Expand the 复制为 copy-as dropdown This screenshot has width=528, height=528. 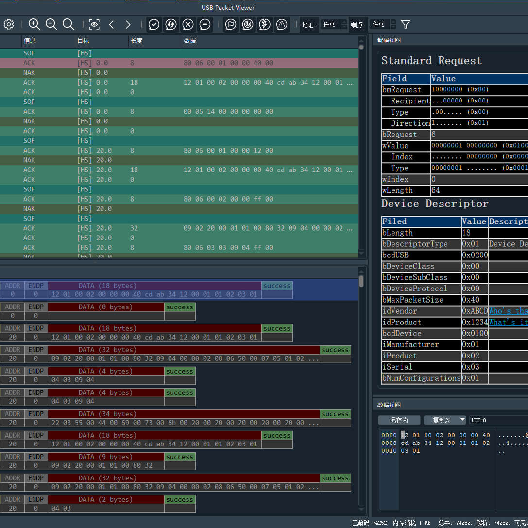[x=462, y=420]
